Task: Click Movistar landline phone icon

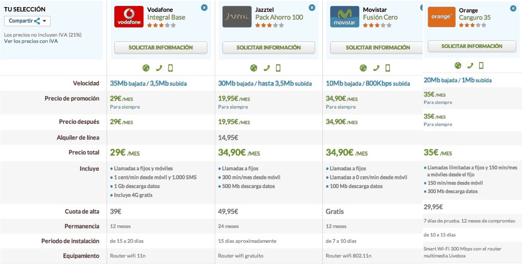Action: coord(376,68)
